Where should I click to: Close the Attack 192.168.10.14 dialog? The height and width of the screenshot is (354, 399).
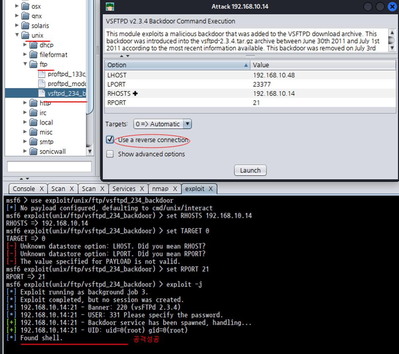392,7
